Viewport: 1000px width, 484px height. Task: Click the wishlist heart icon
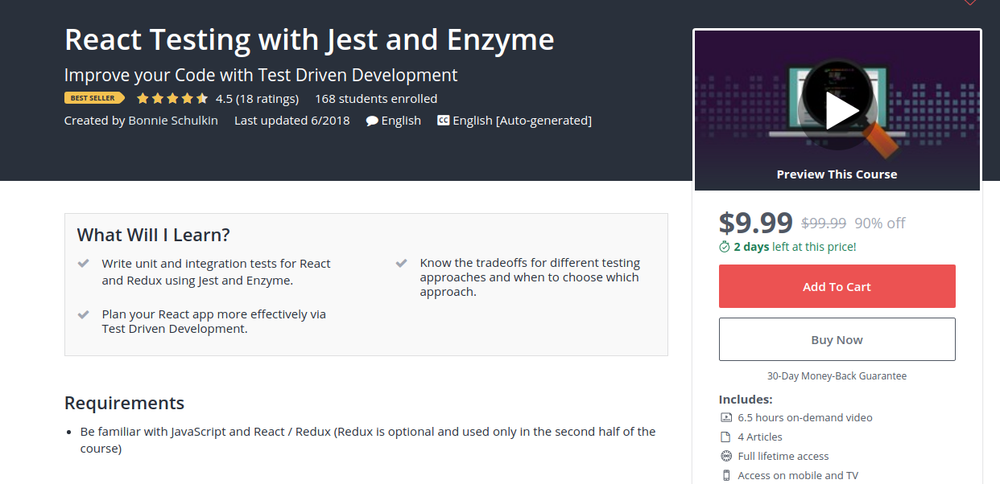point(969,2)
